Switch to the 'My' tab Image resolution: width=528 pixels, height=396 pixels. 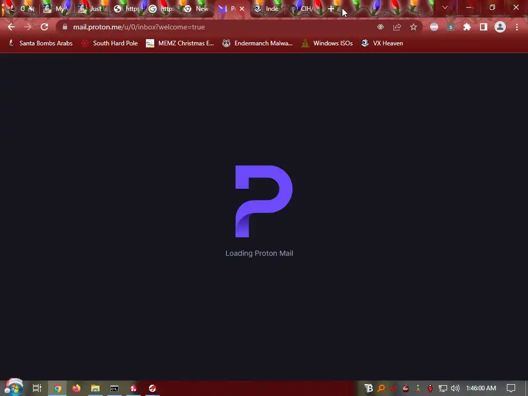point(56,9)
